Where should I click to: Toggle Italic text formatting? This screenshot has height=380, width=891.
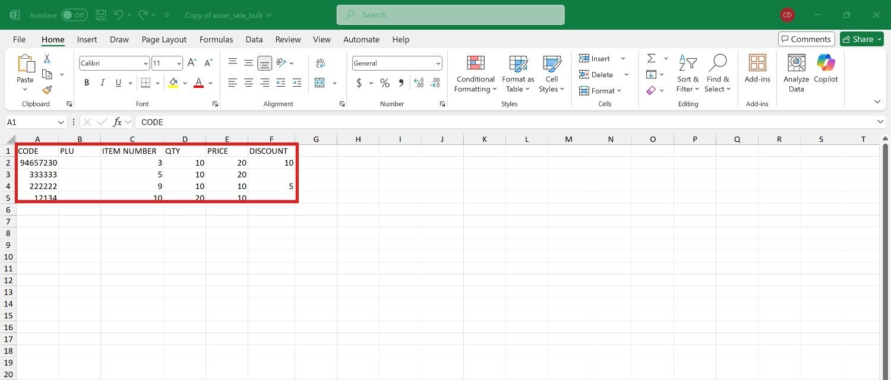pos(102,83)
